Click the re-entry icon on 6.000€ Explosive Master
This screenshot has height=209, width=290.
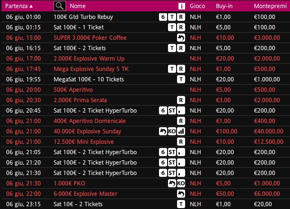181,194
